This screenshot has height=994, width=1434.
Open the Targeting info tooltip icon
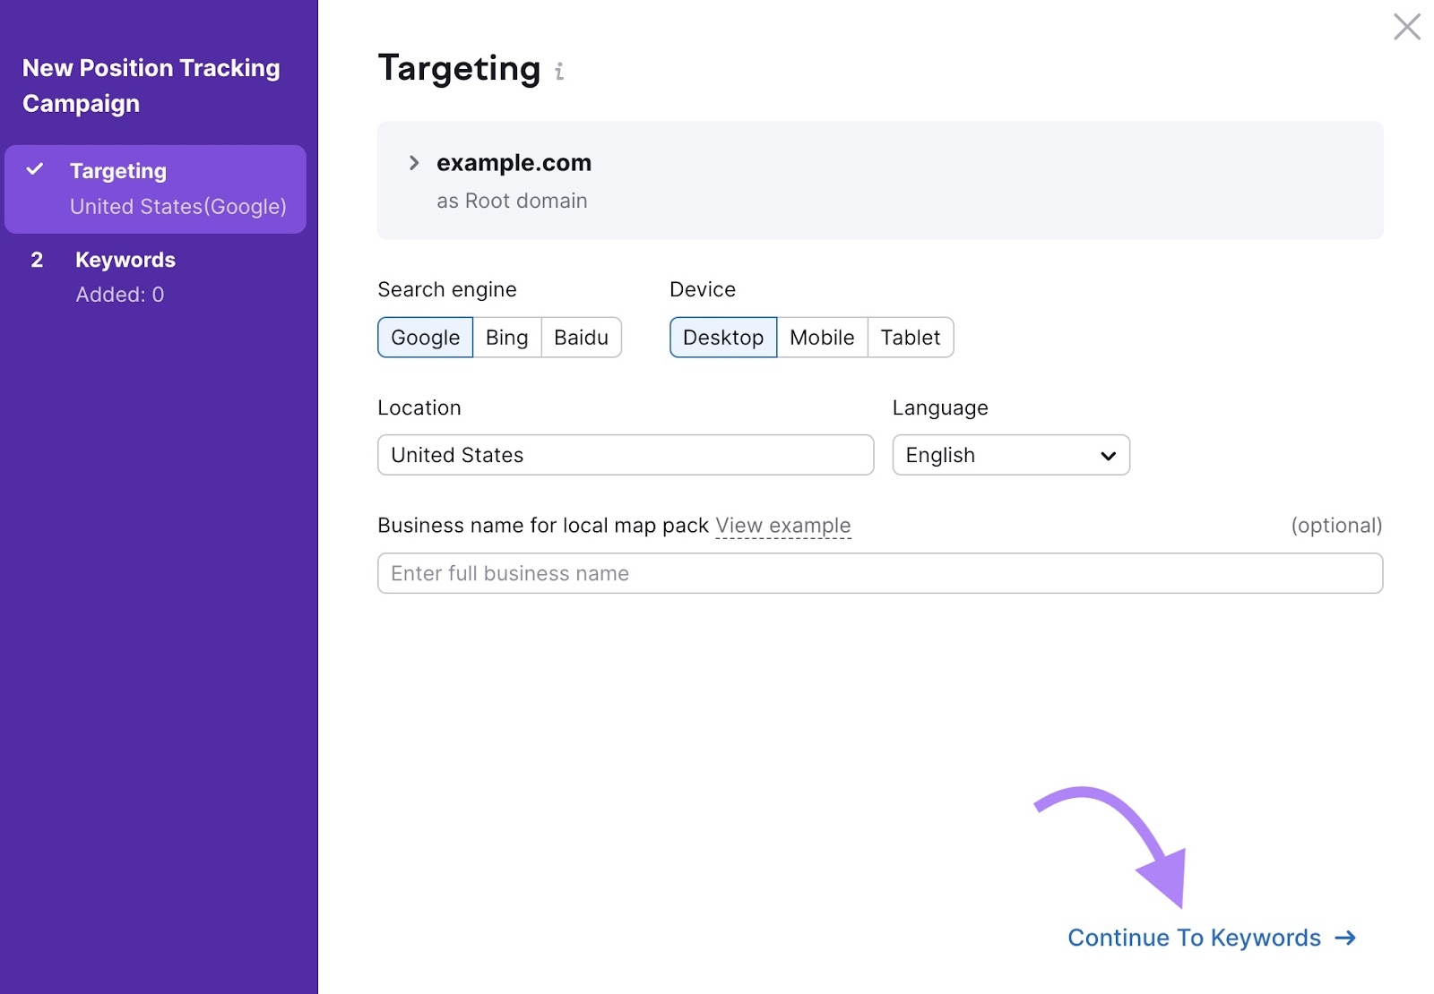click(x=559, y=71)
